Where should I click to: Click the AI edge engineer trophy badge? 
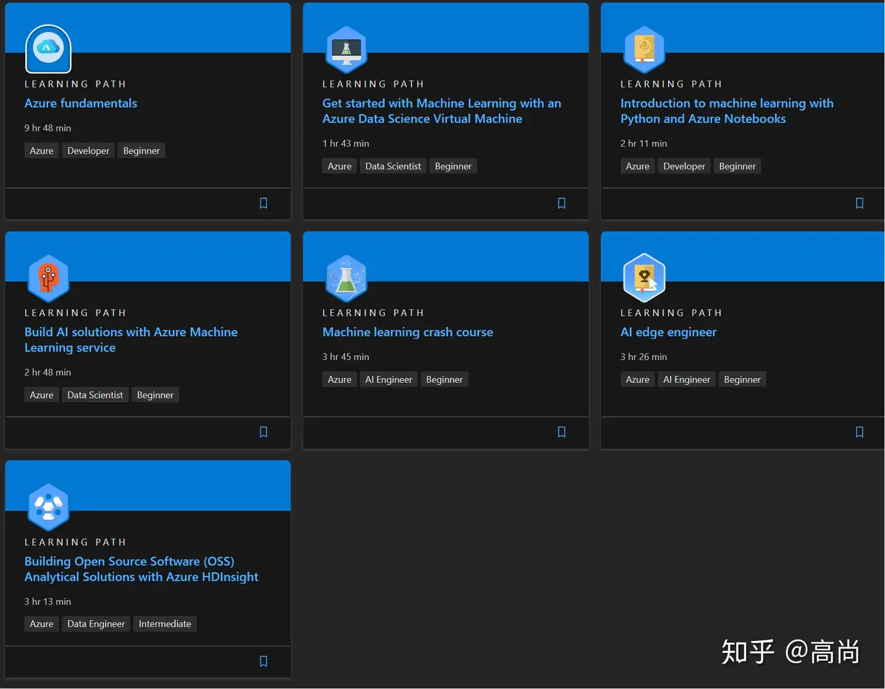[644, 278]
